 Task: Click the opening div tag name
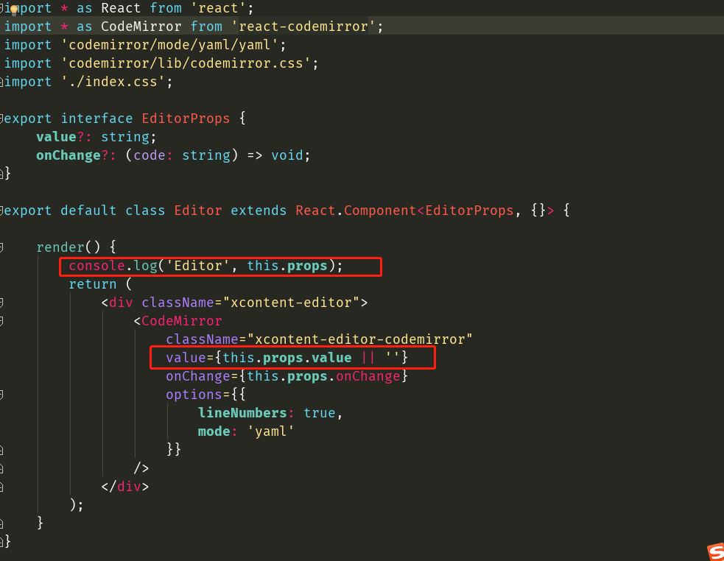(x=121, y=303)
